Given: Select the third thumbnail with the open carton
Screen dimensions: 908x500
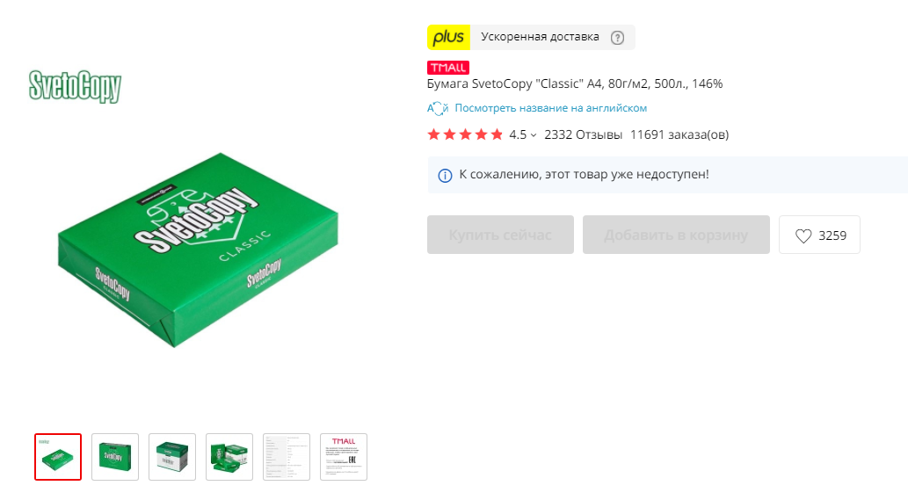Looking at the screenshot, I should click(x=172, y=457).
